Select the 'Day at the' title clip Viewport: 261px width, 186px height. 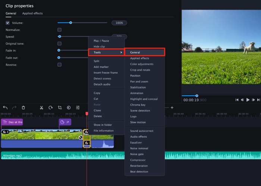[12, 122]
